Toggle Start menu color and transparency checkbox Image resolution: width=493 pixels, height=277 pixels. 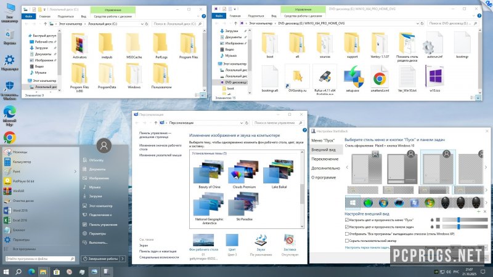pos(347,220)
